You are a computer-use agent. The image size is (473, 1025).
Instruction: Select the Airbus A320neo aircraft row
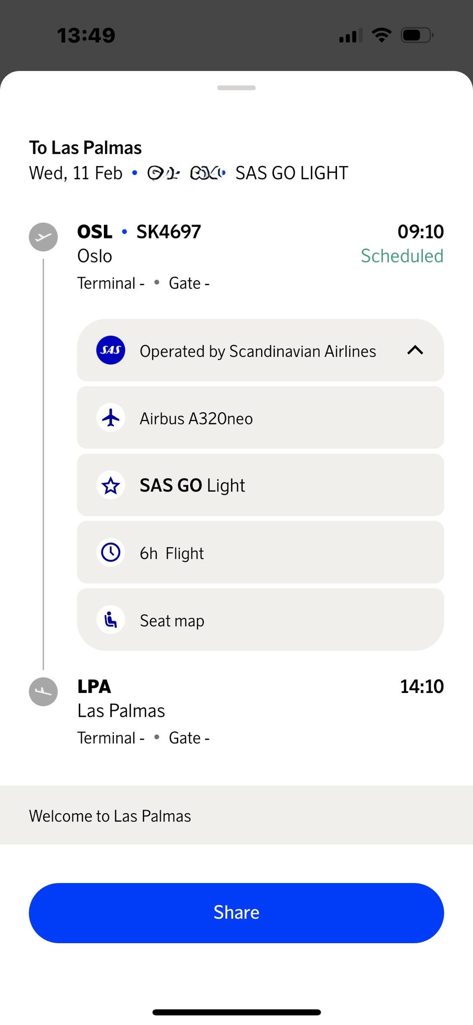point(260,418)
